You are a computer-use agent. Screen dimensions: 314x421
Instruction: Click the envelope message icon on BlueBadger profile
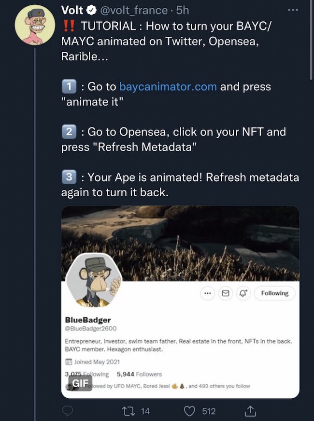225,293
